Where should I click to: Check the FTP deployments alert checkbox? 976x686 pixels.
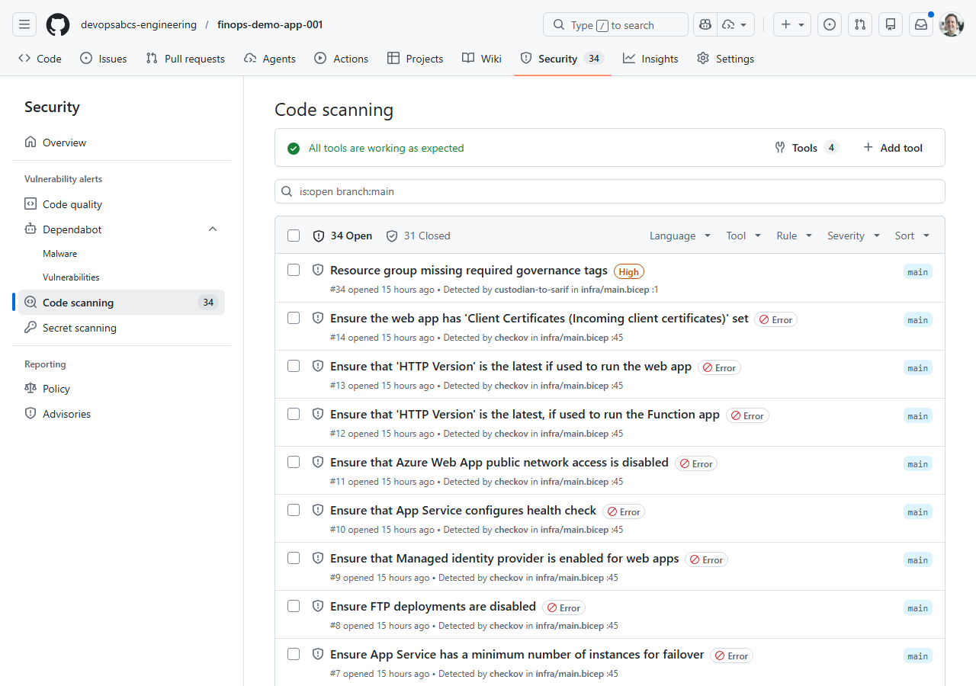294,606
